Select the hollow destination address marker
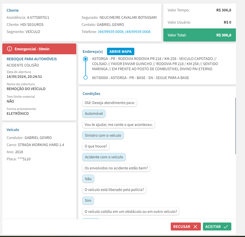245x237 pixels. [x=85, y=78]
